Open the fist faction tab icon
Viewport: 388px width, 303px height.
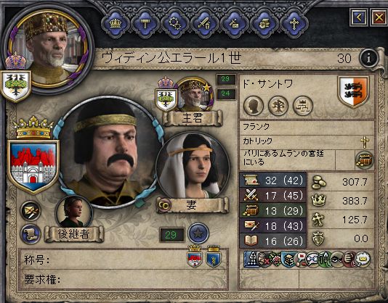coord(264,24)
